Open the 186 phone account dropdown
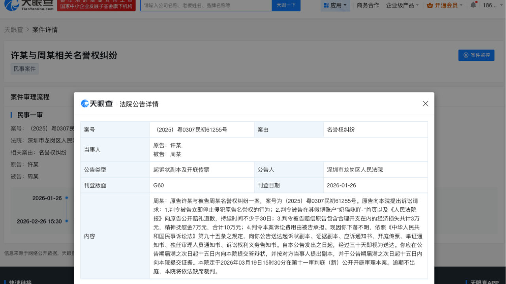 [491, 5]
